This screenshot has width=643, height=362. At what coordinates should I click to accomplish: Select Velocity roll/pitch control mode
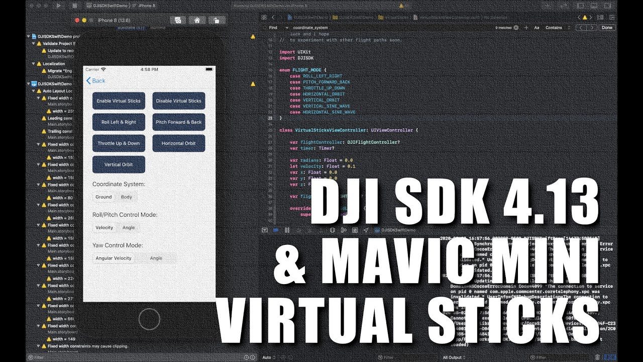[104, 228]
